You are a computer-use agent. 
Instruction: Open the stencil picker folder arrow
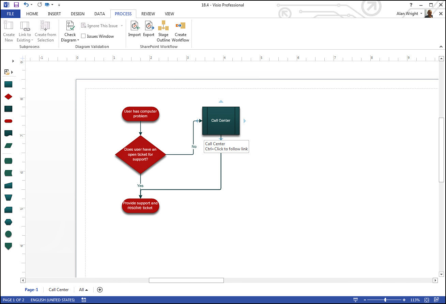12,72
